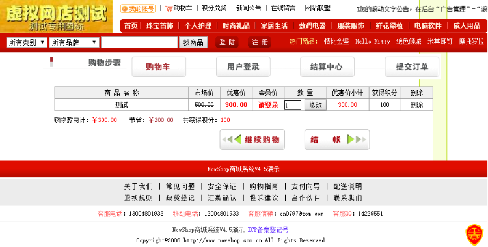Open hot product 摩托罗拉
The width and height of the screenshot is (488, 247).
tap(472, 42)
